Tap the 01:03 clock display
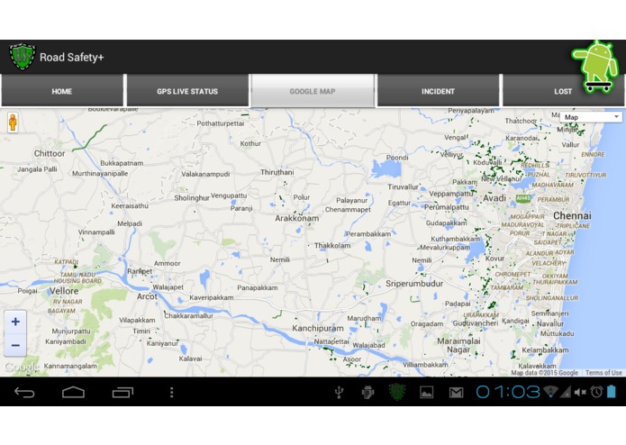 (x=508, y=392)
